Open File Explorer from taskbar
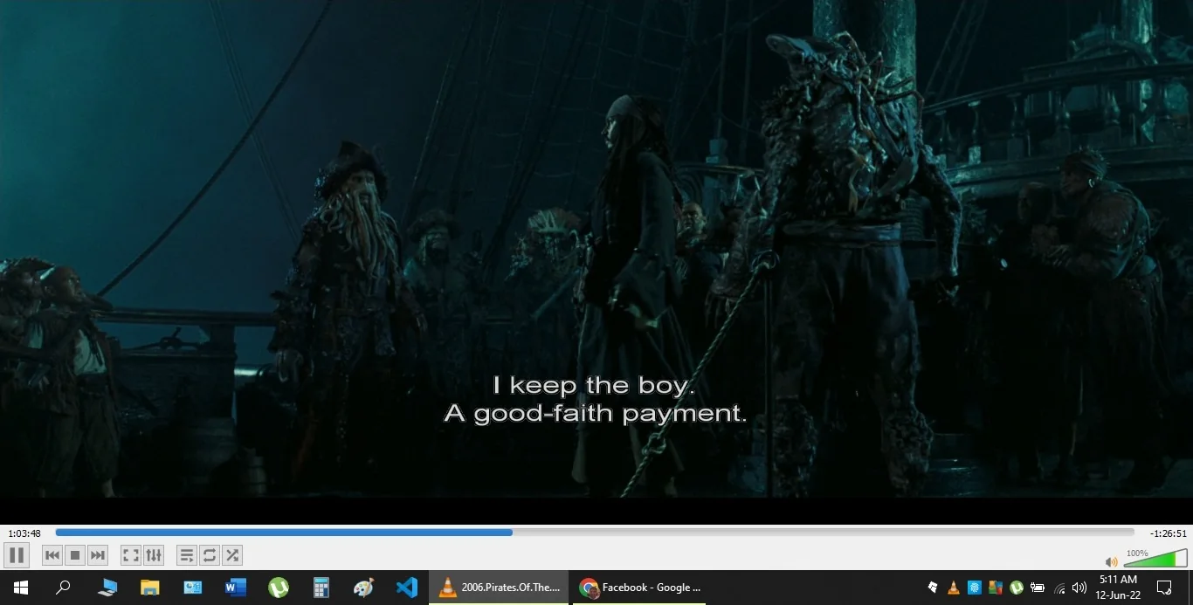The image size is (1193, 605). [150, 588]
